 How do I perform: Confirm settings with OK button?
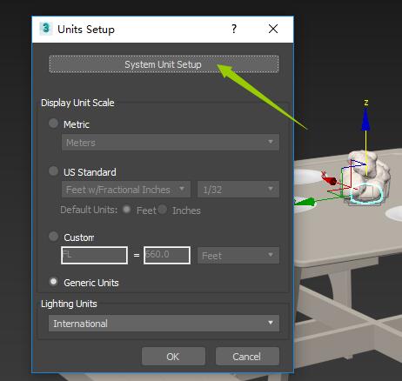[x=173, y=357]
